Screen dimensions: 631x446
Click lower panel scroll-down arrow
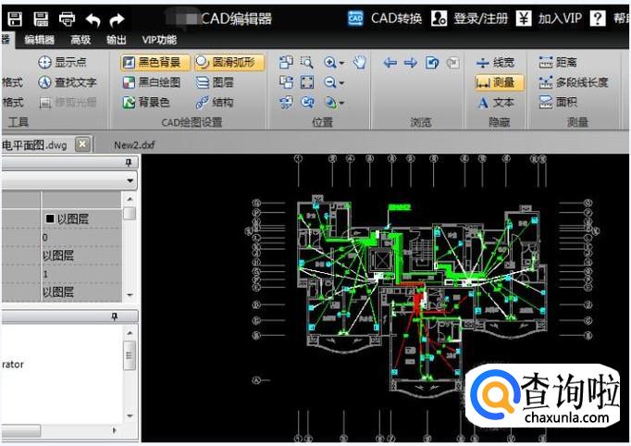[130, 415]
